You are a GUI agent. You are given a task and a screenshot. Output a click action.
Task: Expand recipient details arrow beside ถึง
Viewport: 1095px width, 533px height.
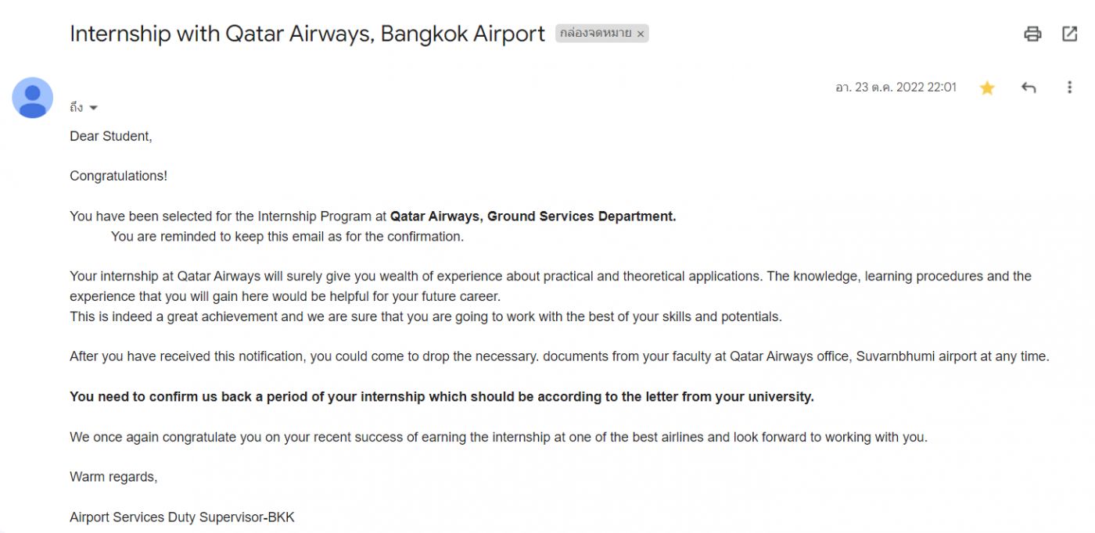pos(93,108)
